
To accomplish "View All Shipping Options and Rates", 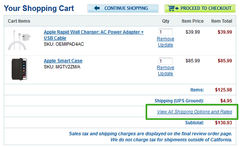I will (x=194, y=112).
